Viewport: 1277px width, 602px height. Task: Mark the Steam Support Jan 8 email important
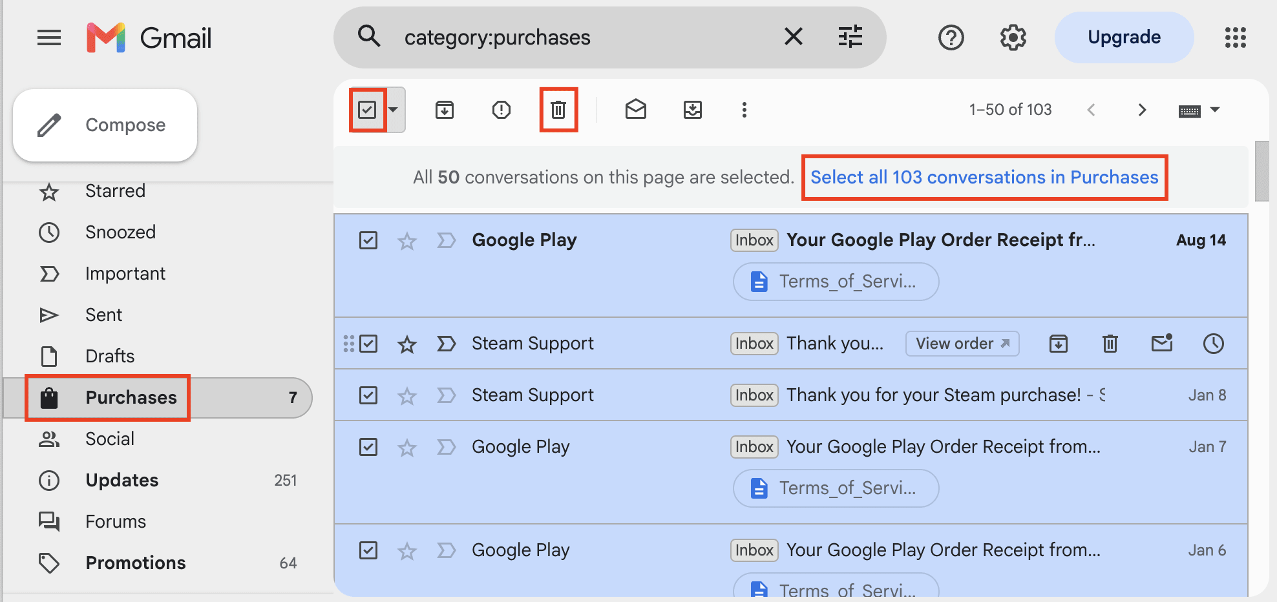tap(446, 396)
